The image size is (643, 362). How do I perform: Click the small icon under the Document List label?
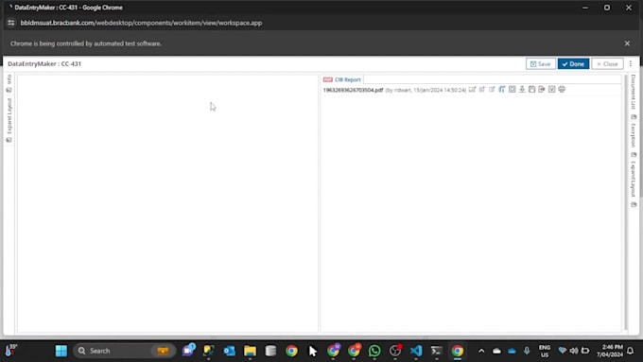pos(634,117)
